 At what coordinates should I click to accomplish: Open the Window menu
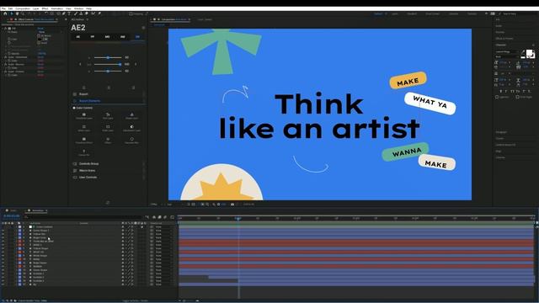[78, 8]
